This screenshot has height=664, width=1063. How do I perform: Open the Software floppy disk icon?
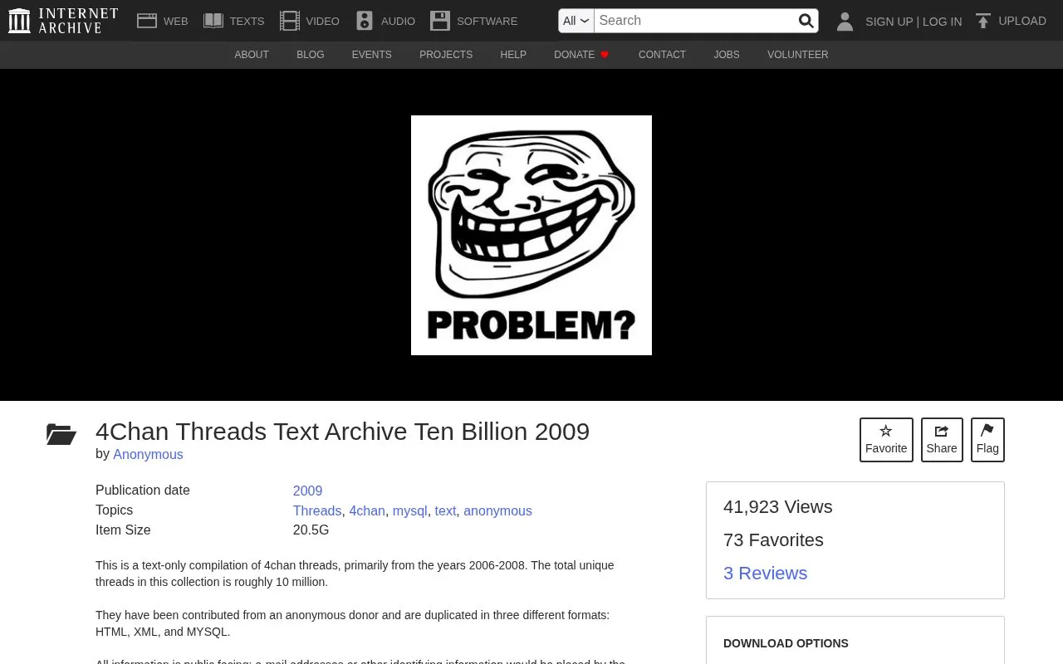440,21
